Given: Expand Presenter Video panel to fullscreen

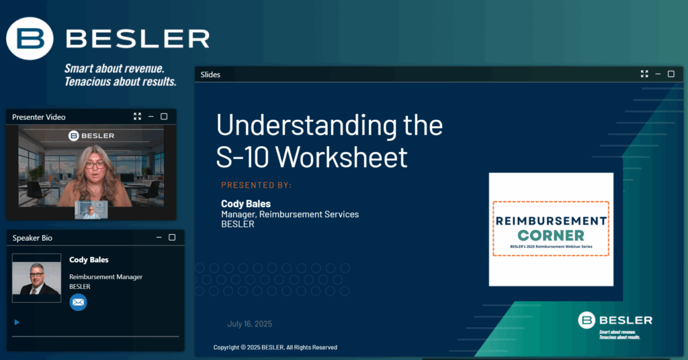Looking at the screenshot, I should pyautogui.click(x=137, y=117).
